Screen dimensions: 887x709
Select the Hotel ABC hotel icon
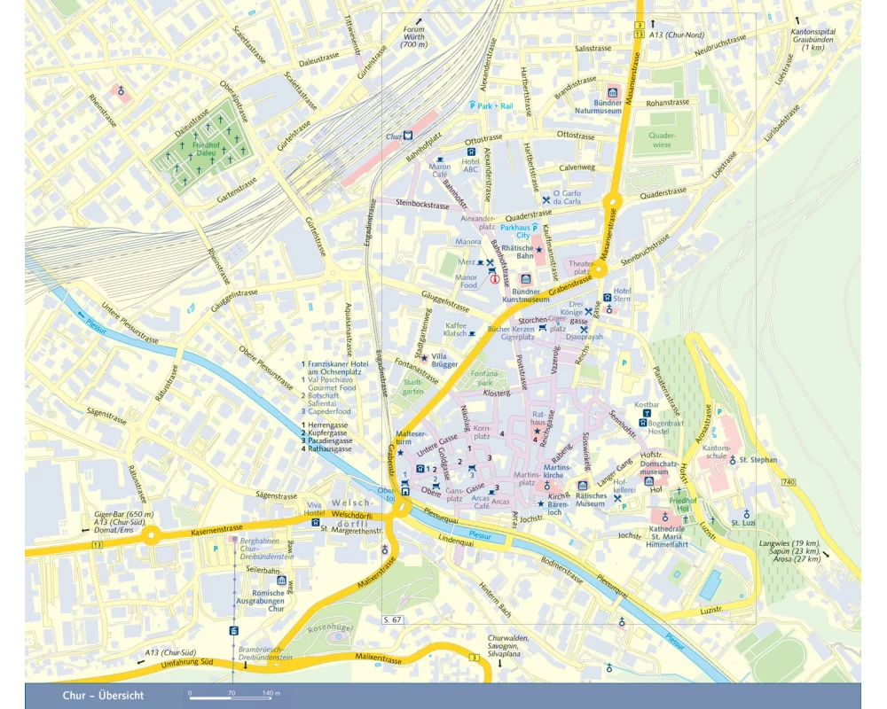[470, 152]
